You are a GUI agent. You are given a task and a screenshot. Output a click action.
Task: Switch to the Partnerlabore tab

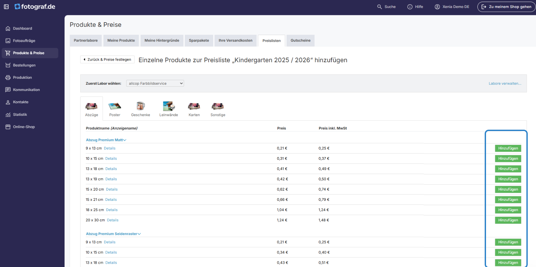(86, 40)
